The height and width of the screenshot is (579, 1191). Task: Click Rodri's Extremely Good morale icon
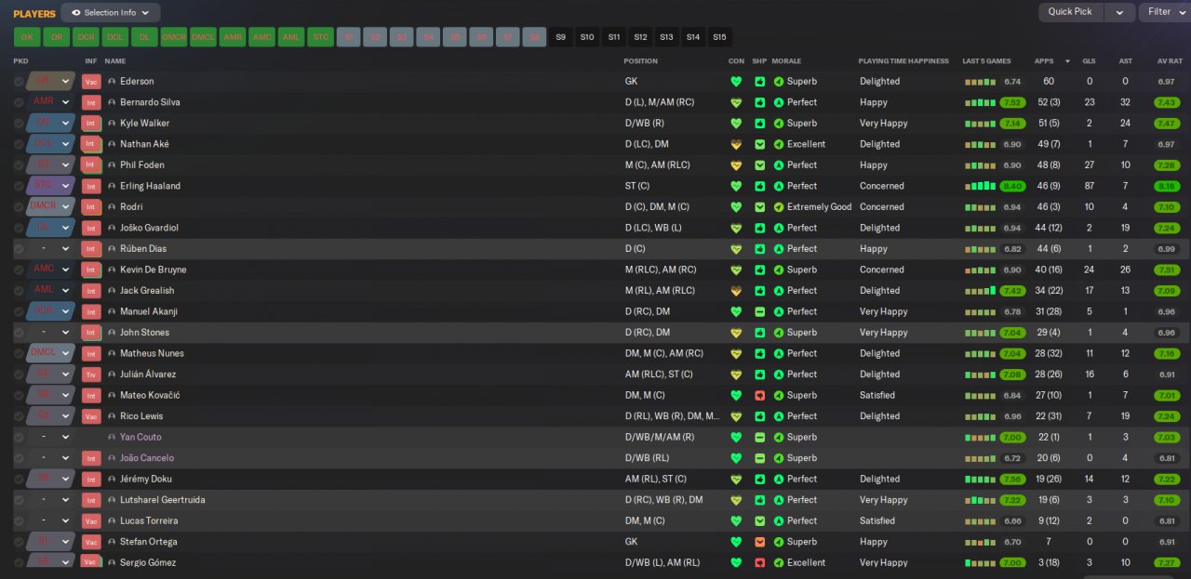click(779, 207)
